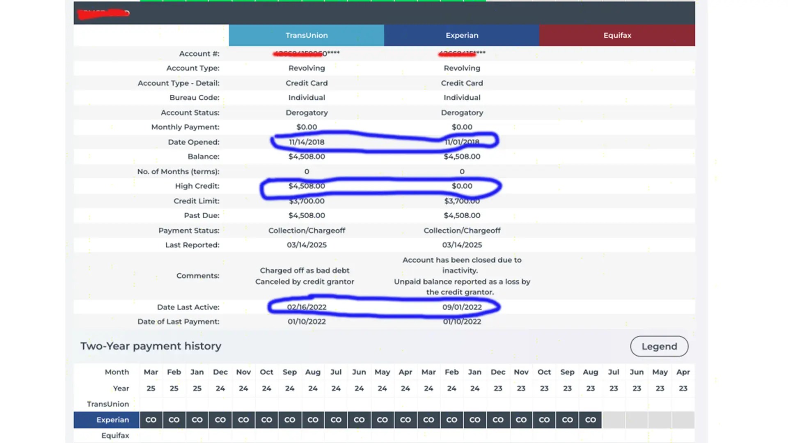Click the "High Credit:" row label

[x=197, y=186]
